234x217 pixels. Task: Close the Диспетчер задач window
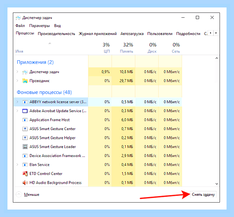pos(212,18)
